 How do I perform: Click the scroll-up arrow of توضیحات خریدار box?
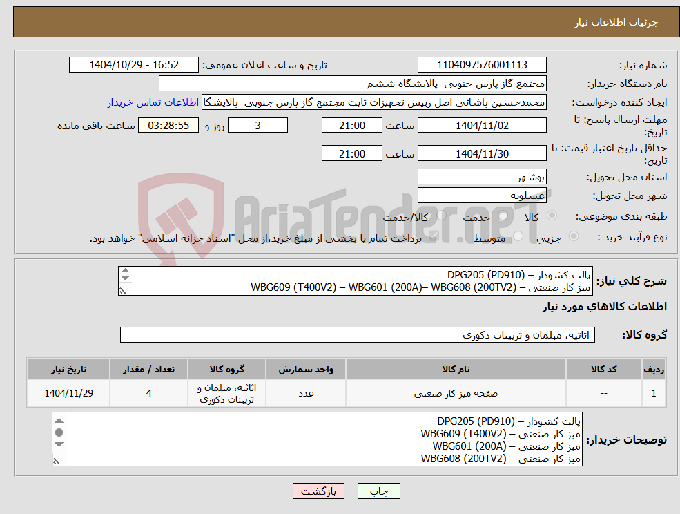(x=59, y=421)
